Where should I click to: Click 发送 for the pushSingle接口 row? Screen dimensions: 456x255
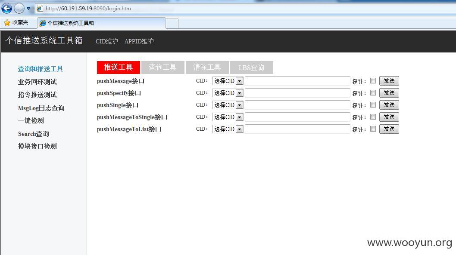tap(389, 105)
